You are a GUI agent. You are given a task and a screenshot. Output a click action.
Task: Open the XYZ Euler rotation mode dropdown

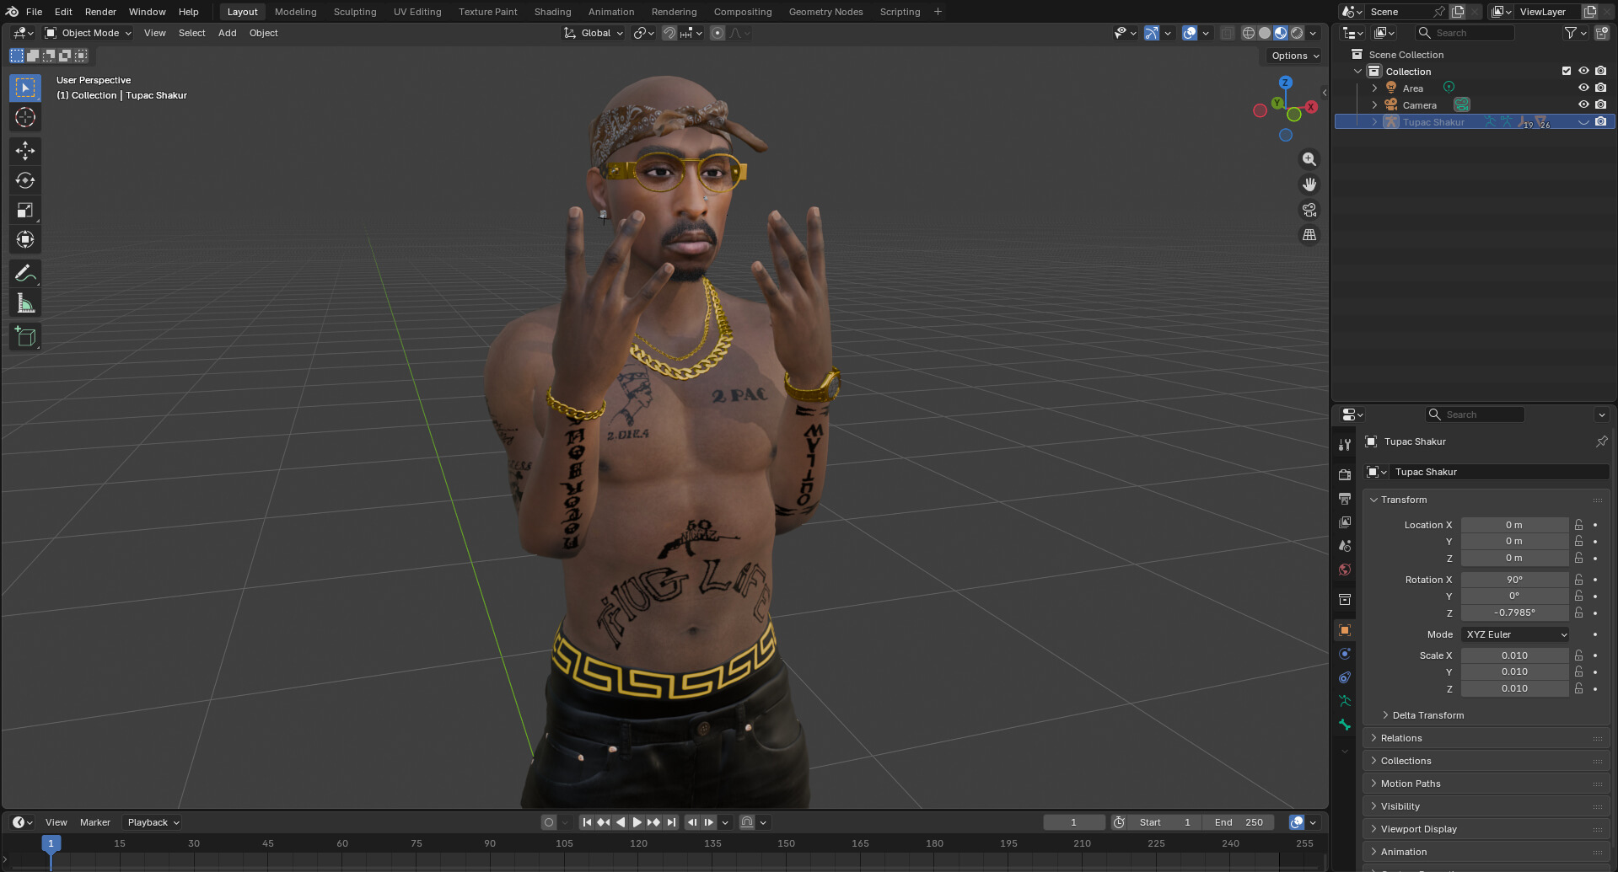(x=1515, y=634)
